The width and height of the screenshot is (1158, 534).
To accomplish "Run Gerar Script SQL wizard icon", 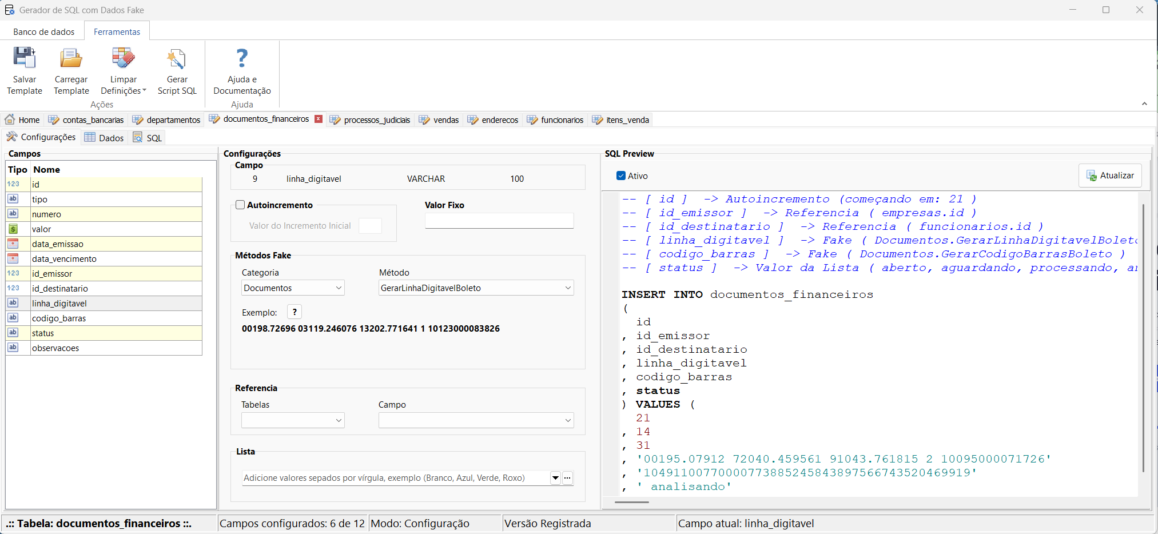I will click(177, 58).
